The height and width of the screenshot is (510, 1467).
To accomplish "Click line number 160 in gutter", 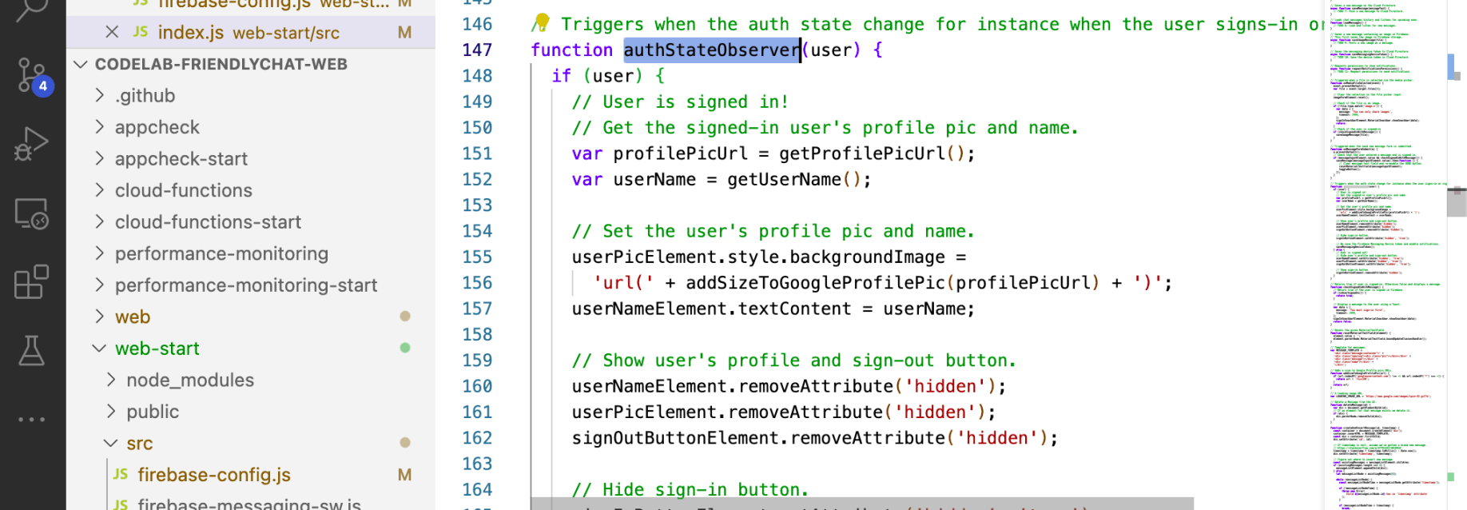I will 477,386.
